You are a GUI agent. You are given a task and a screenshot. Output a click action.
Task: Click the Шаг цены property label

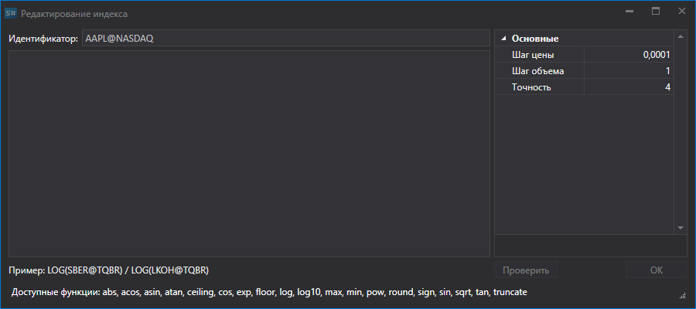533,55
